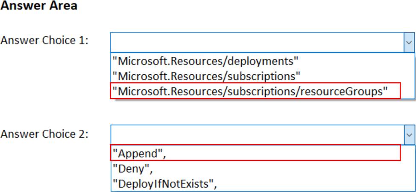The width and height of the screenshot is (416, 192).
Task: Select "Microsoft.Resources/subscriptions" option
Action: (206, 76)
